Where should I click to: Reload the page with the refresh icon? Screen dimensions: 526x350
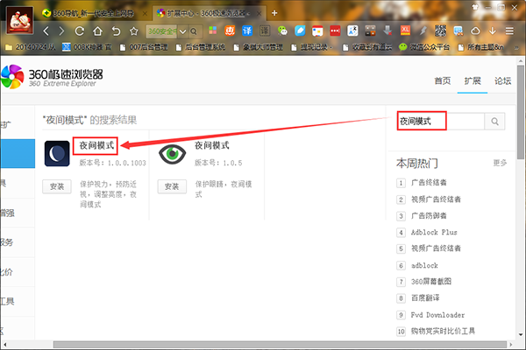click(80, 31)
